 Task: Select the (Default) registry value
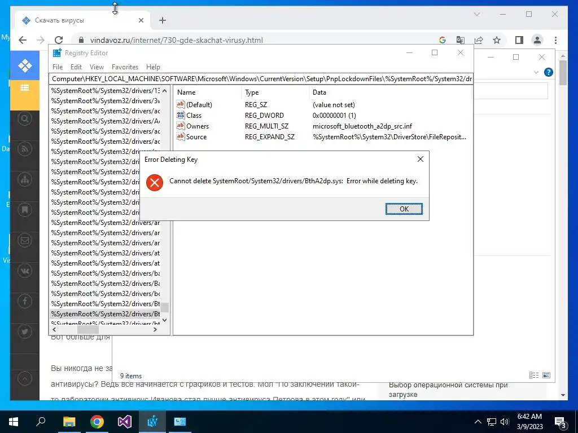(x=199, y=104)
